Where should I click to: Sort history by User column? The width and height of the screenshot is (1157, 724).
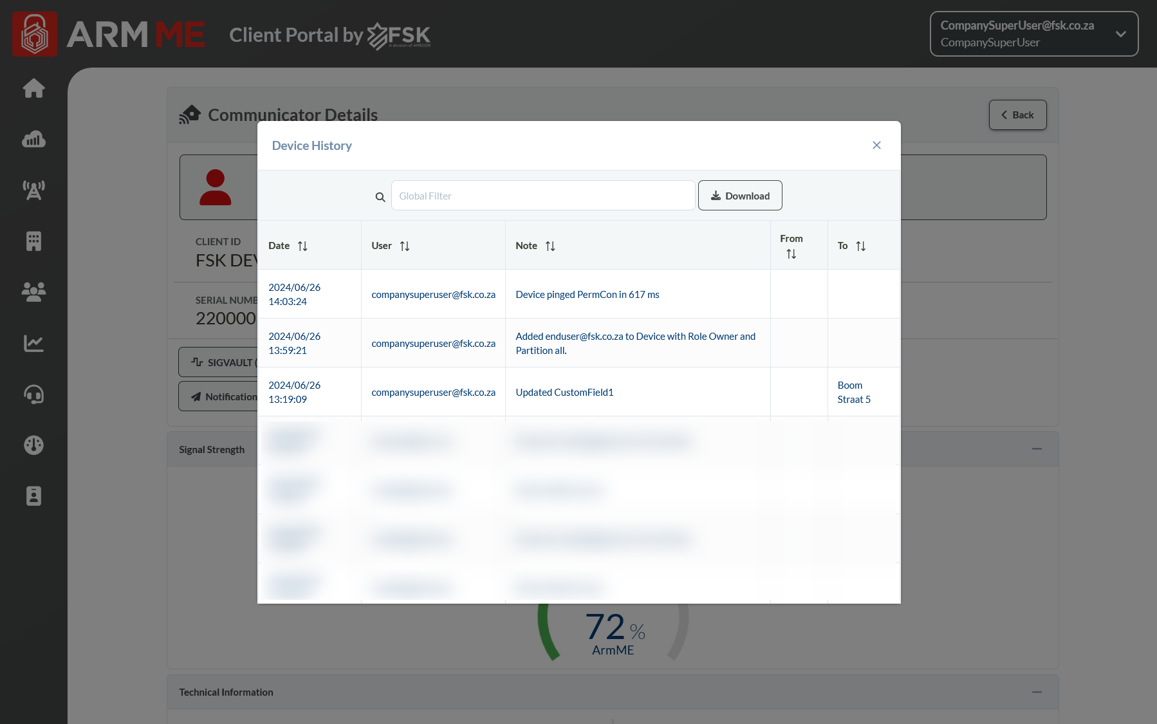[404, 246]
